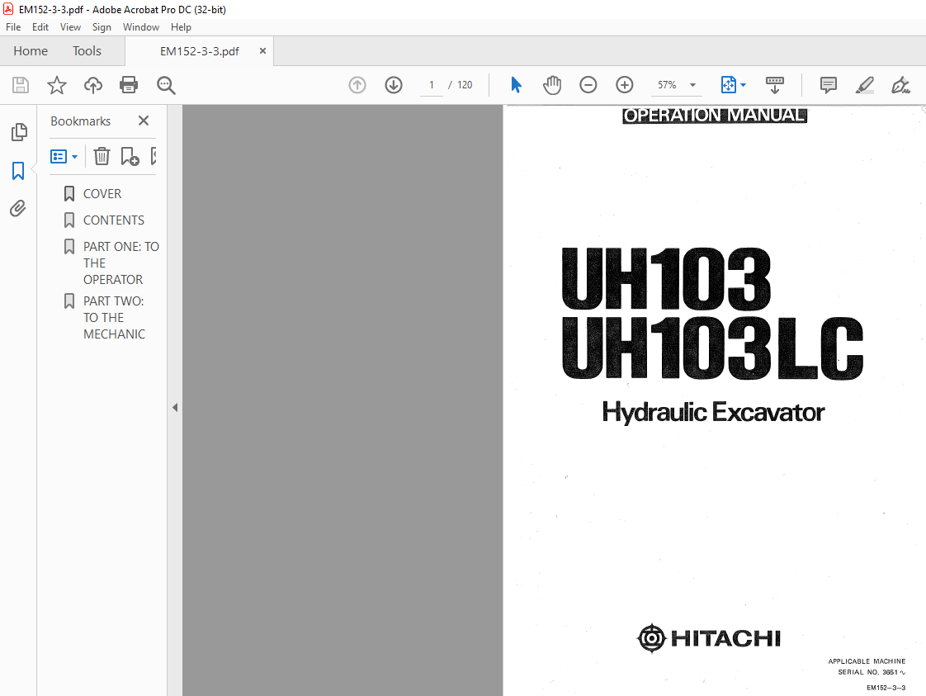Close the EM152-3-3.pdf tab
926x696 pixels.
(262, 51)
